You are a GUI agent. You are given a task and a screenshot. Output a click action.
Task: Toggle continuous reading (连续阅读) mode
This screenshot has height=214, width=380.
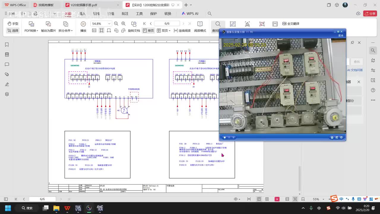click(182, 31)
